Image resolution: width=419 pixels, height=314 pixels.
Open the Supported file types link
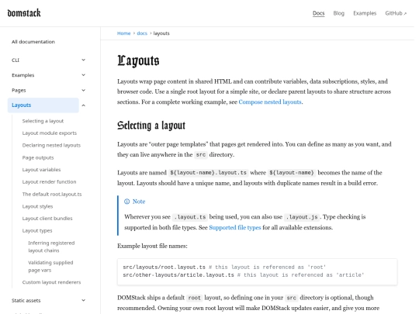pos(235,227)
